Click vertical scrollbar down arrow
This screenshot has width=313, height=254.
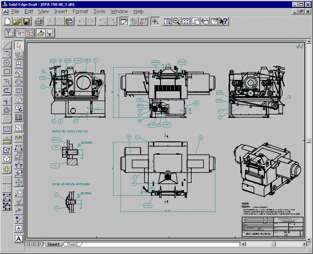coord(309,239)
